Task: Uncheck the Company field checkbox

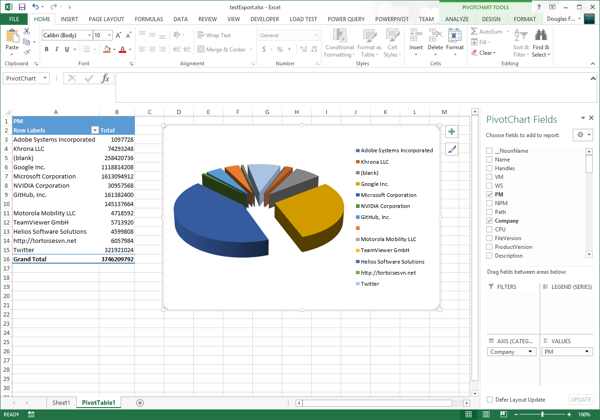Action: pyautogui.click(x=489, y=221)
